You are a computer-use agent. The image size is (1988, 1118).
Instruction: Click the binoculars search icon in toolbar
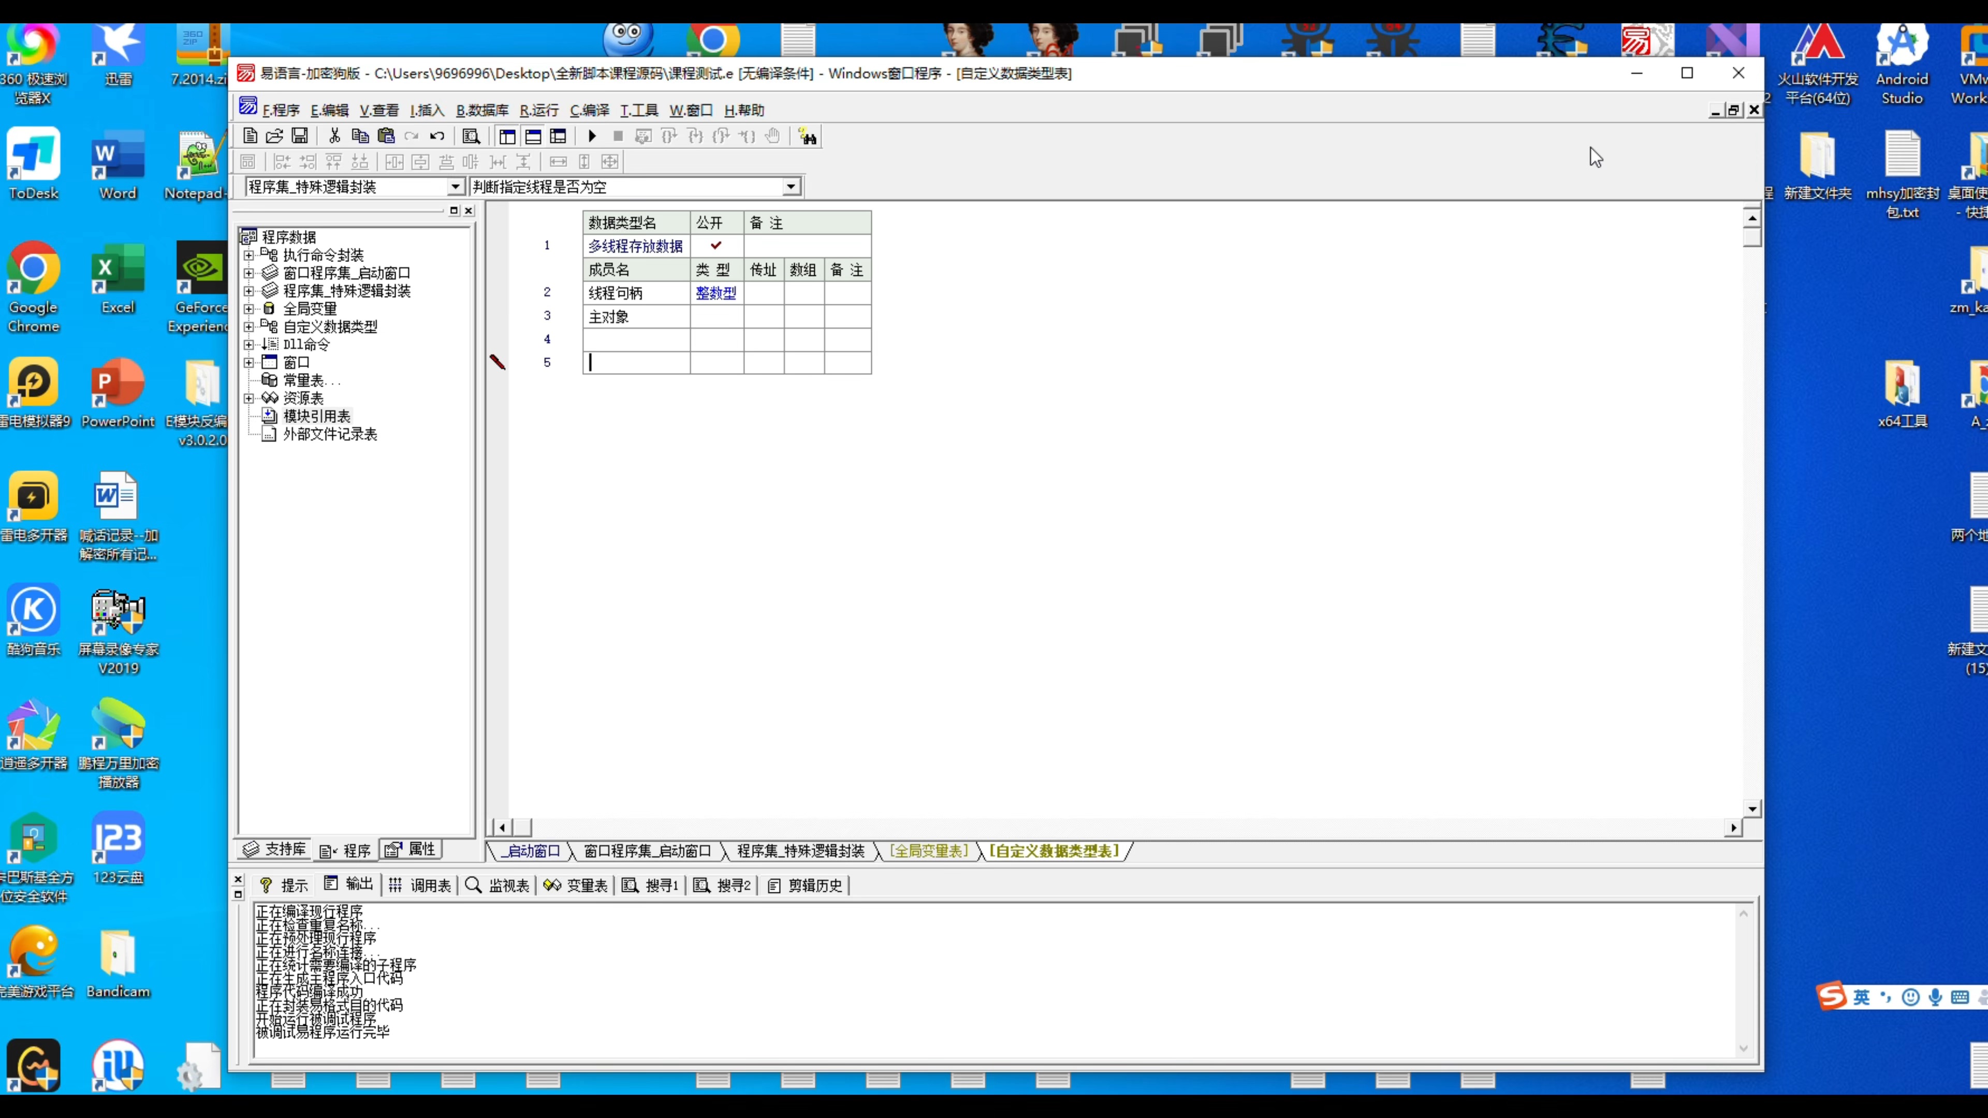tap(807, 137)
